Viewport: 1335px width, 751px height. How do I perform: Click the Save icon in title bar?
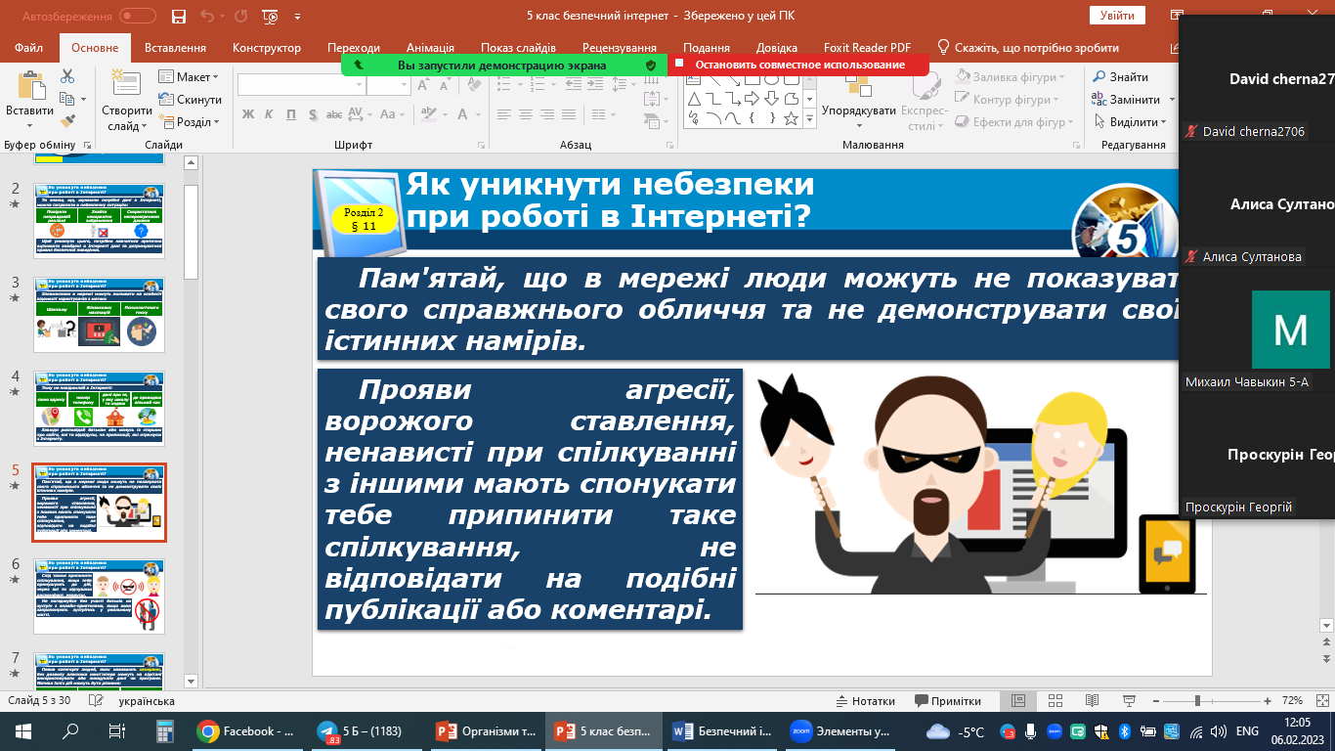(178, 17)
